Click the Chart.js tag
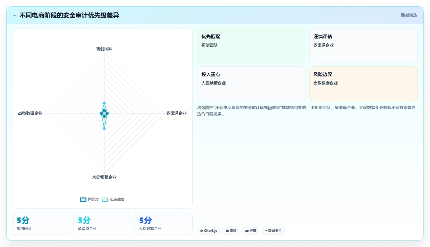 point(209,231)
